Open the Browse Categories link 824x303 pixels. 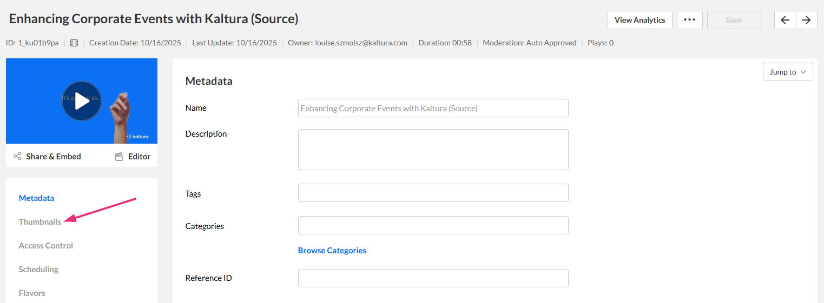tap(332, 251)
